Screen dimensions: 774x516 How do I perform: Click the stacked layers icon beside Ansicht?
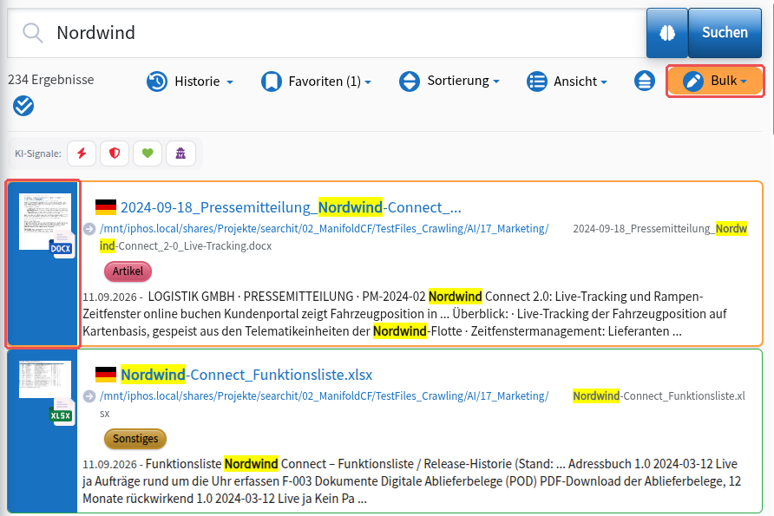[x=644, y=81]
